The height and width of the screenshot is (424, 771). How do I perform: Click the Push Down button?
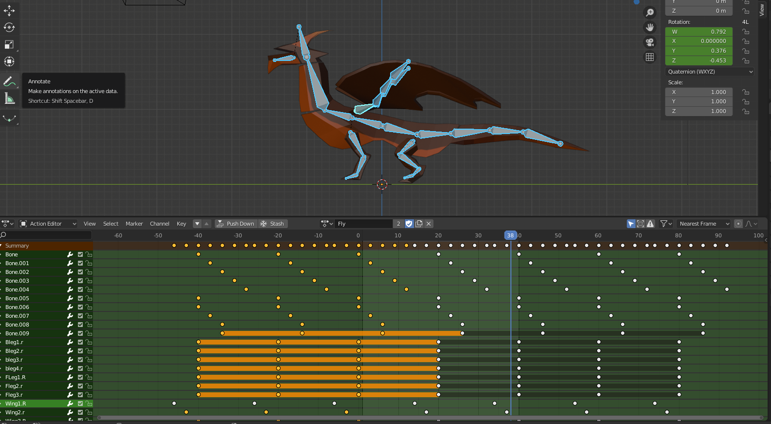[236, 224]
